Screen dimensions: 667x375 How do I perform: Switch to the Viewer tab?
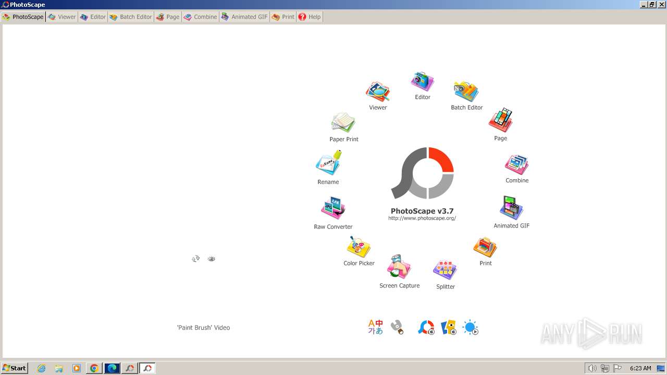(62, 17)
